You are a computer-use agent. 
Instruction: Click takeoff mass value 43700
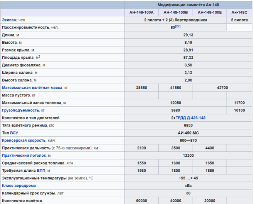(222, 88)
